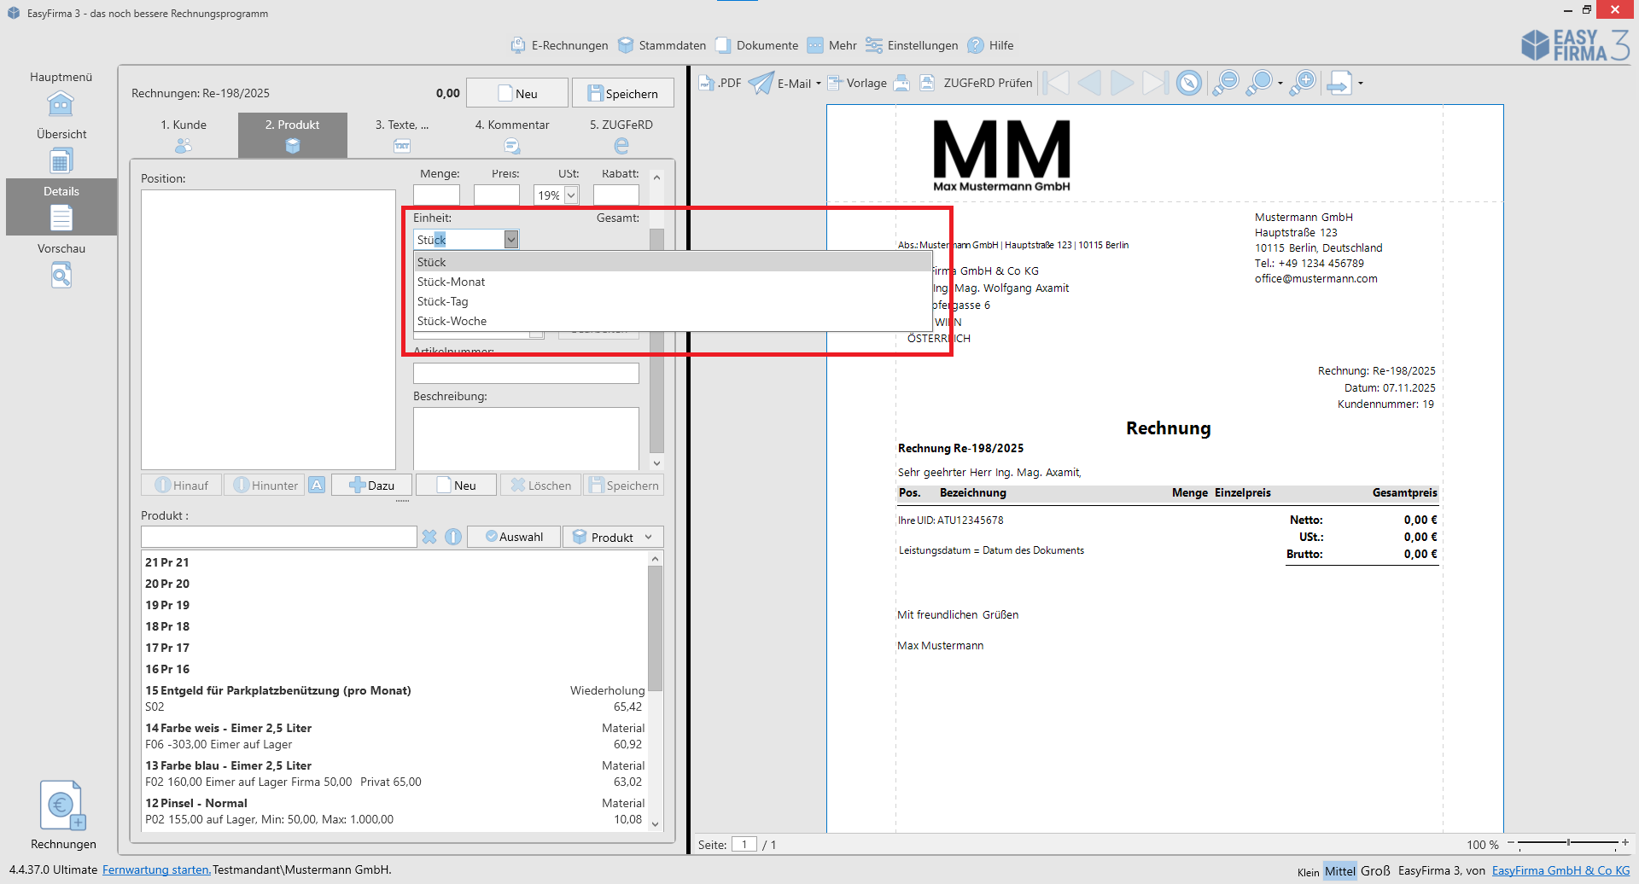Click 'Fernwartung starten.' link
The width and height of the screenshot is (1639, 884).
point(156,869)
